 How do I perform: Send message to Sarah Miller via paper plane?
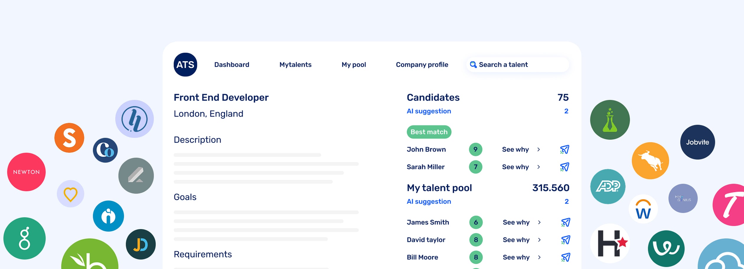[564, 167]
